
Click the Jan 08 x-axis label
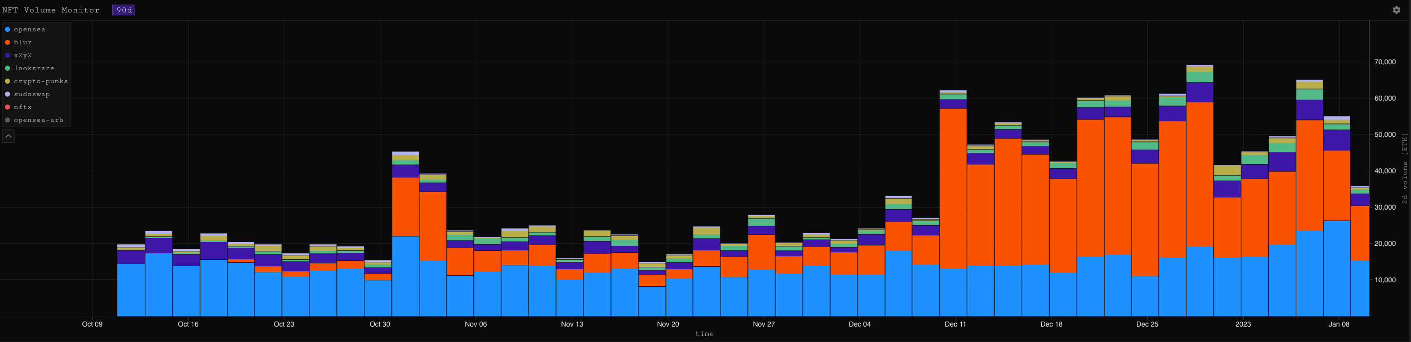click(1339, 324)
